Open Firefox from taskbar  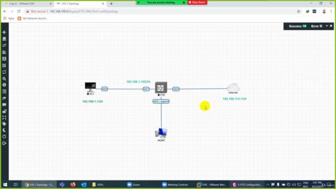[x=73, y=184]
